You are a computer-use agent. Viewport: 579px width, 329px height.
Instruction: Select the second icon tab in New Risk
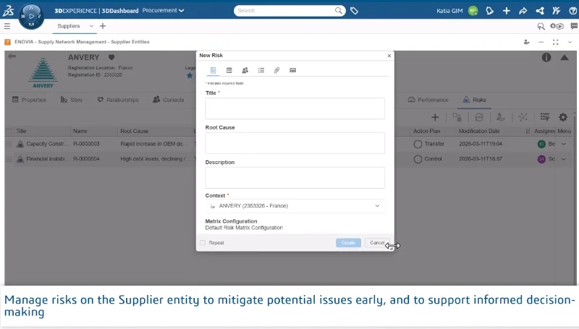click(229, 70)
